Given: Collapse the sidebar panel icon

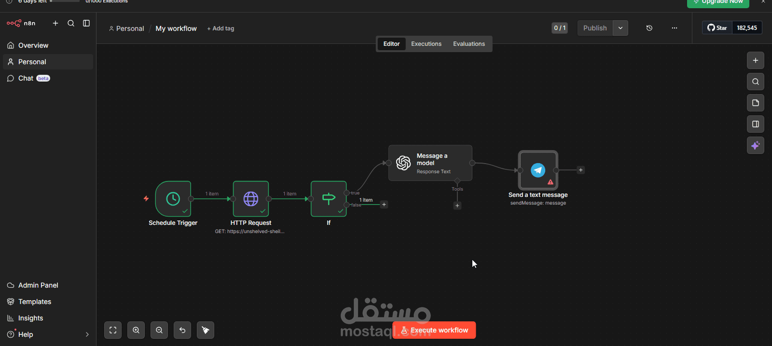Looking at the screenshot, I should pos(86,23).
